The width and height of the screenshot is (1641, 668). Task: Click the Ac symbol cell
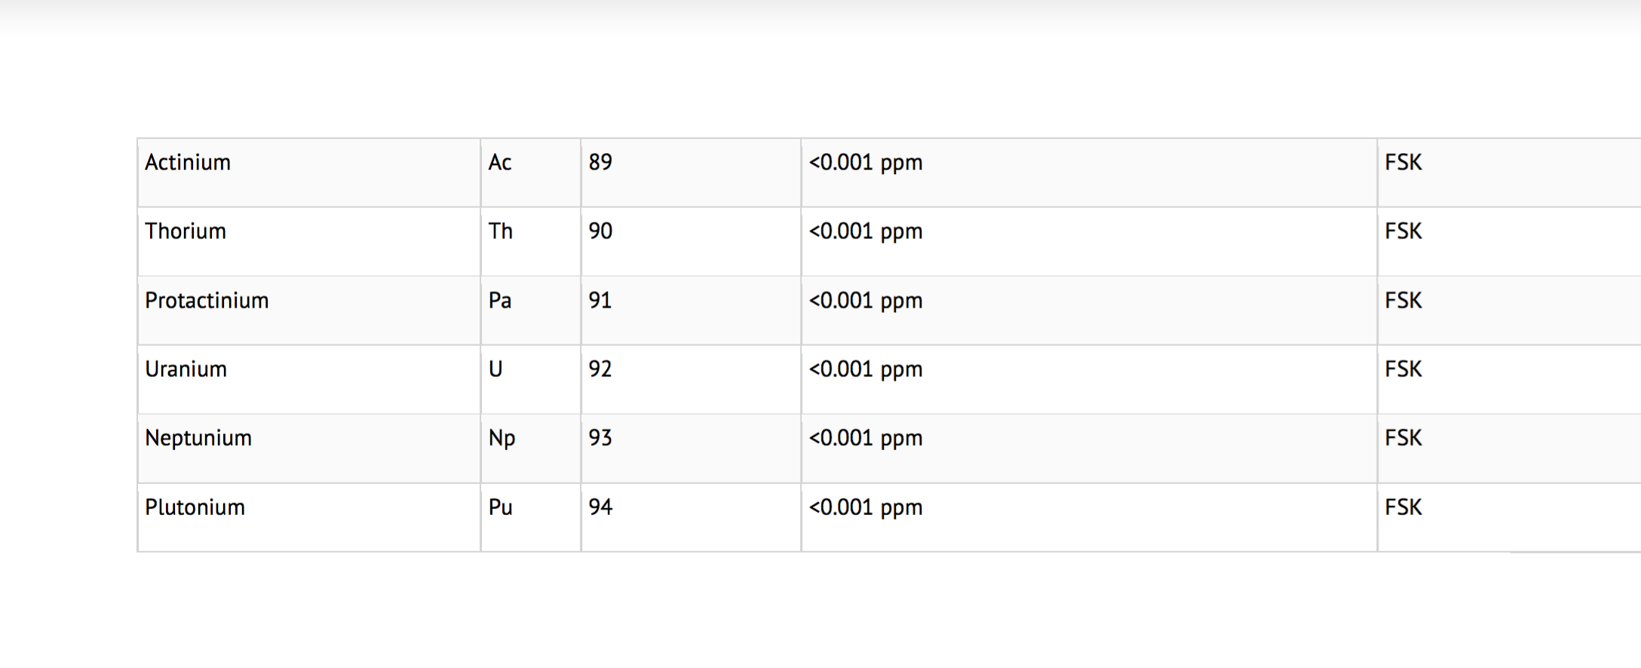500,163
